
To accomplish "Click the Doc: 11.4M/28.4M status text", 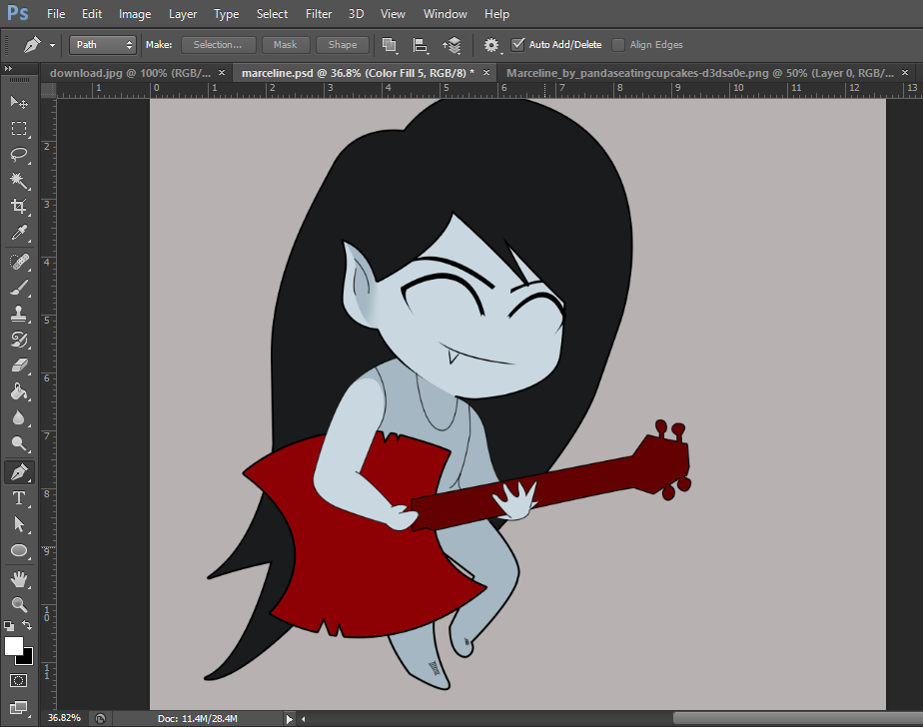I will tap(197, 718).
